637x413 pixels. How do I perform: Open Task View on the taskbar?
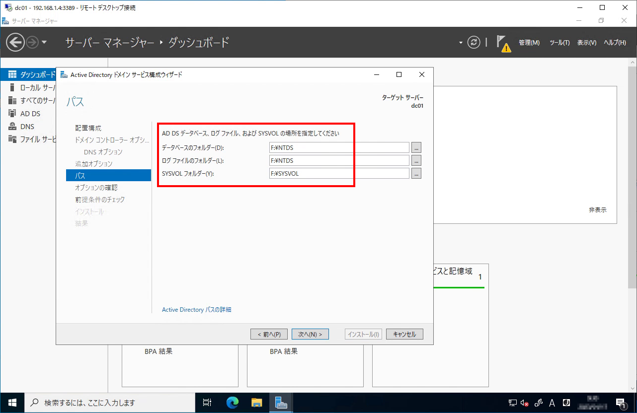click(x=208, y=403)
